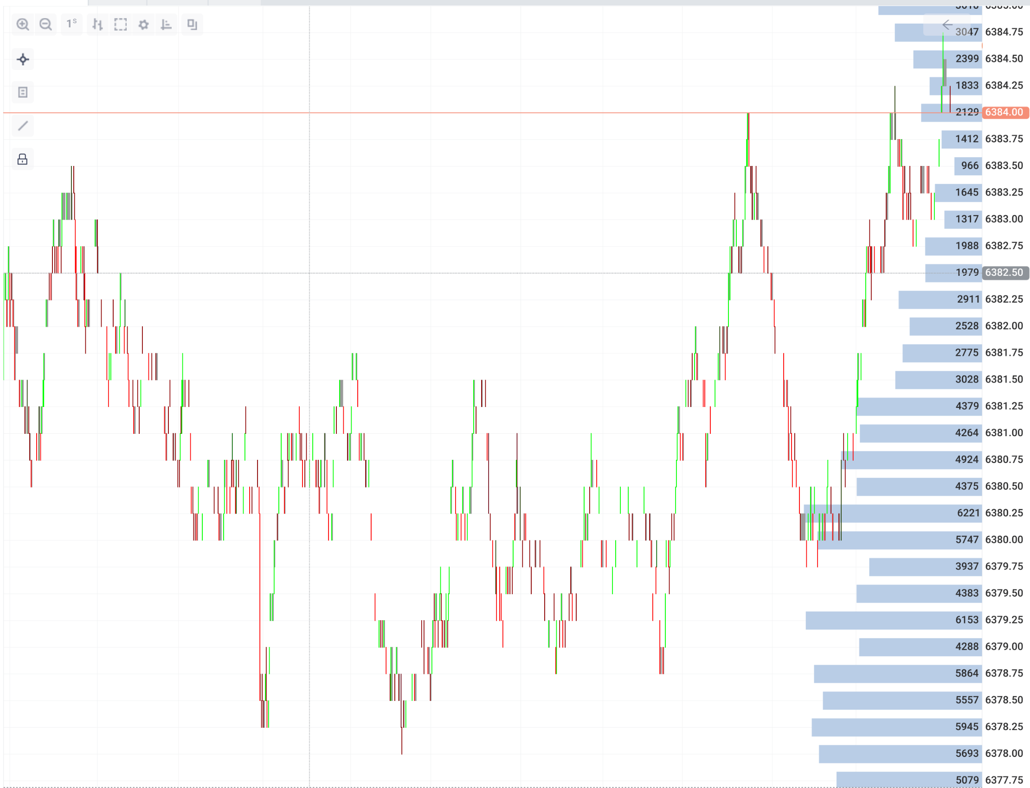Click the 6153 volume bar at 6379.25

892,620
